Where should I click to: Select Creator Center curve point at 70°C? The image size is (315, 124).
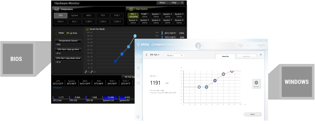click(x=223, y=74)
